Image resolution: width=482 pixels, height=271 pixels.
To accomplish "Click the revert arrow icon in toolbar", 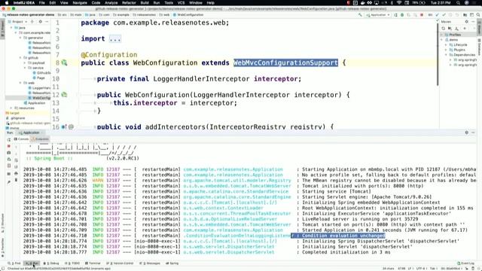I will pyautogui.click(x=457, y=15).
